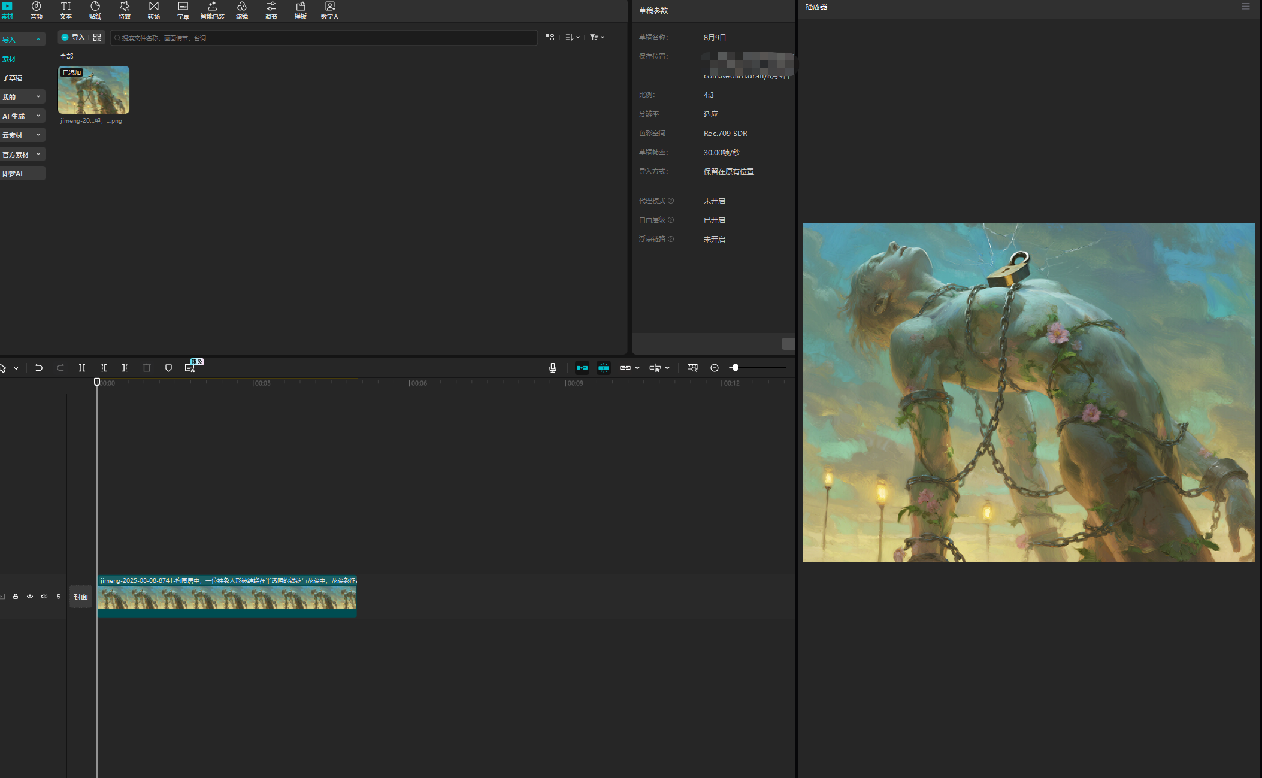Click the 限免 smart caption tool icon

tap(190, 367)
